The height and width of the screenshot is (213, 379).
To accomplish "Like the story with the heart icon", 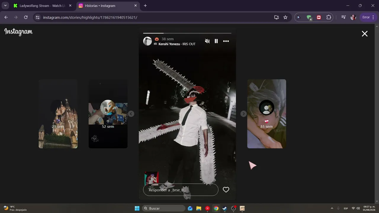I will click(226, 190).
